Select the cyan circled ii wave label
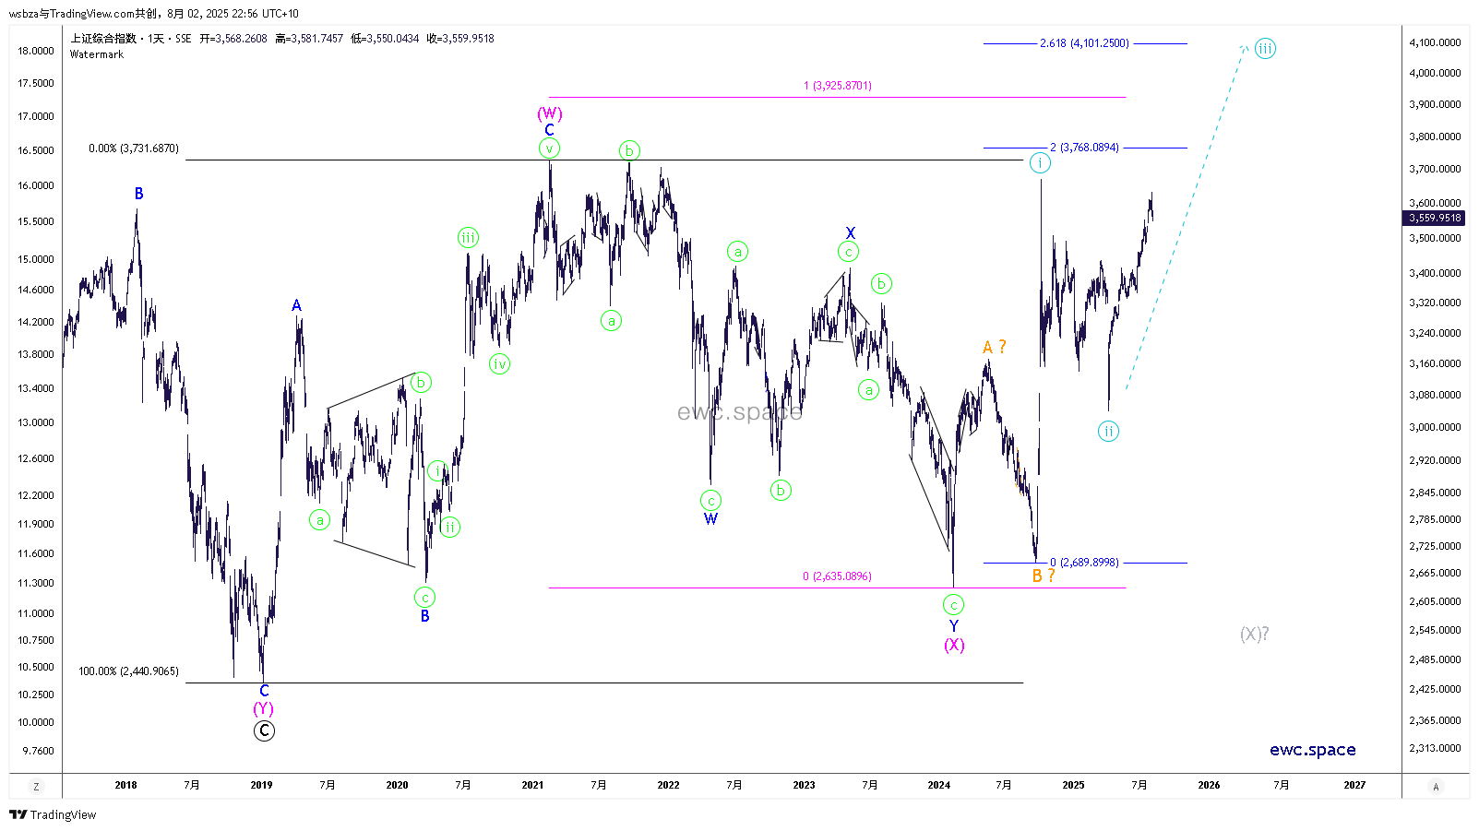1479x831 pixels. [1108, 432]
